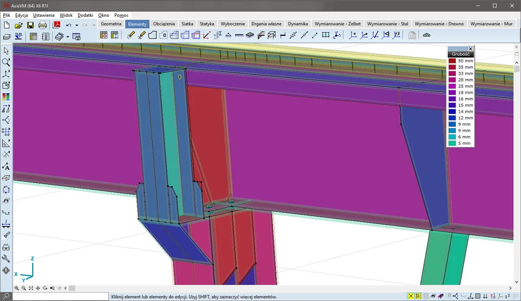The width and height of the screenshot is (521, 301).
Task: Open the PDF export icon
Action: (x=56, y=25)
